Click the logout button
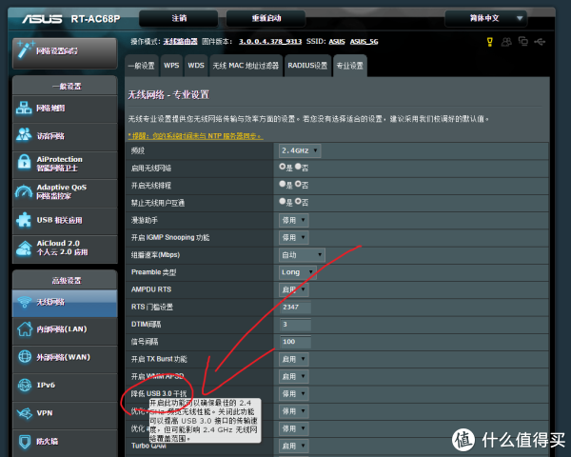The width and height of the screenshot is (571, 457). pos(179,18)
